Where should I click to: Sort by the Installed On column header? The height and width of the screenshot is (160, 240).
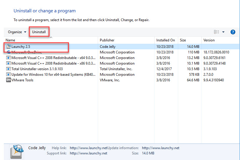tap(165, 40)
